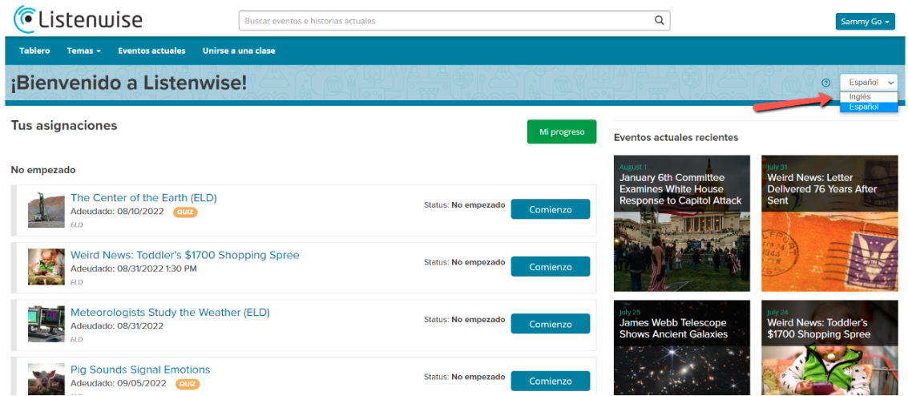This screenshot has height=396, width=908.
Task: Go to Tablero
Action: [x=34, y=51]
